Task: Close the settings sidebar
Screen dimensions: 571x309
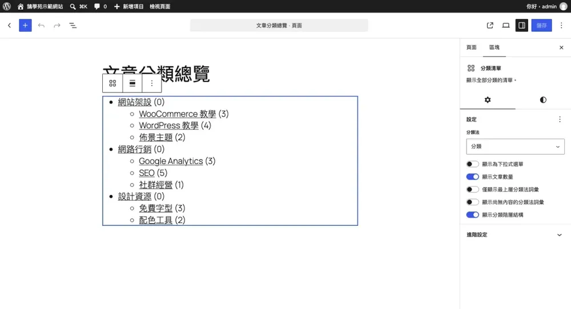Action: coord(561,48)
